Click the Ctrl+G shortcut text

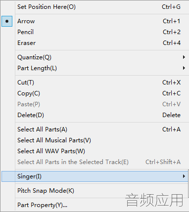[x=171, y=7]
